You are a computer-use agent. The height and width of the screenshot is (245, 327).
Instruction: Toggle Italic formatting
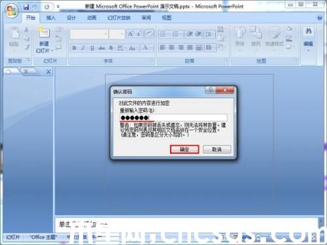pos(83,48)
